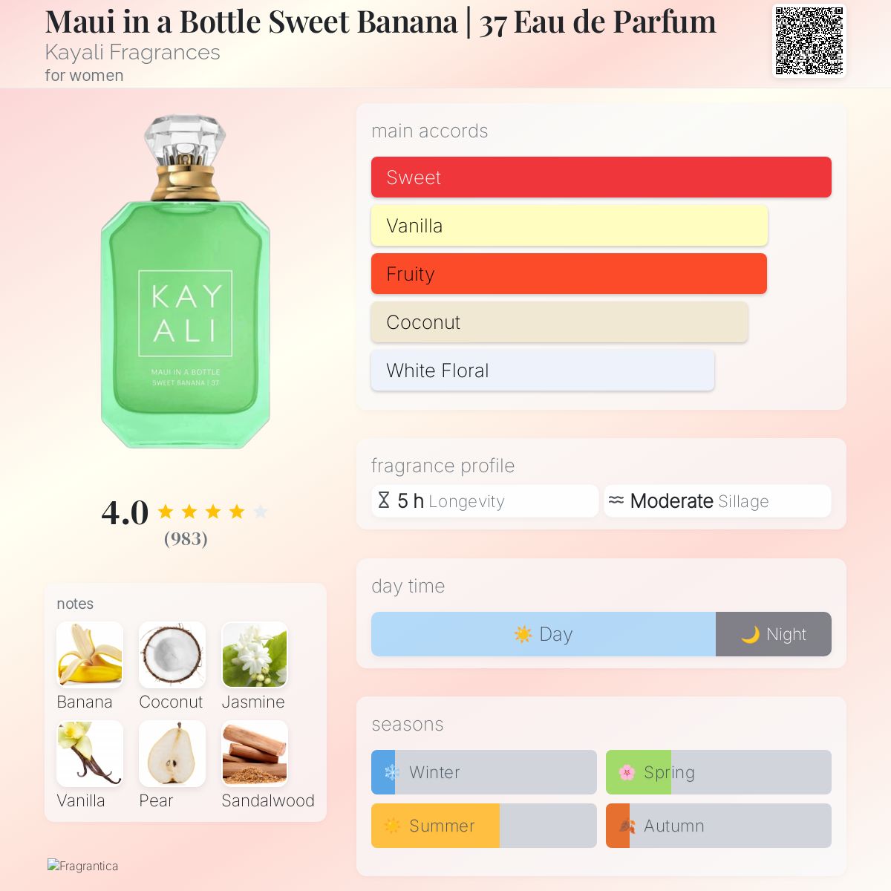The height and width of the screenshot is (891, 891).
Task: Click the Banana note image
Action: point(90,654)
